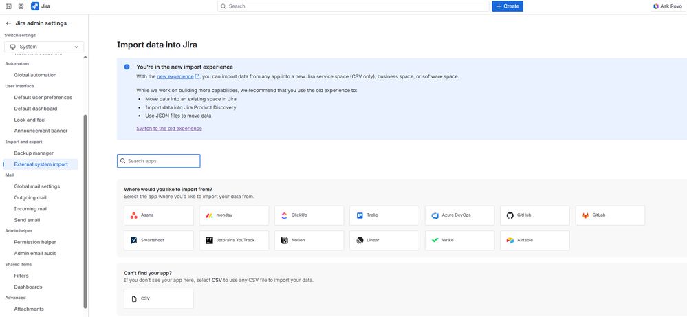Viewport: 687px width, 317px height.
Task: Open Backup manager
Action: (x=34, y=153)
